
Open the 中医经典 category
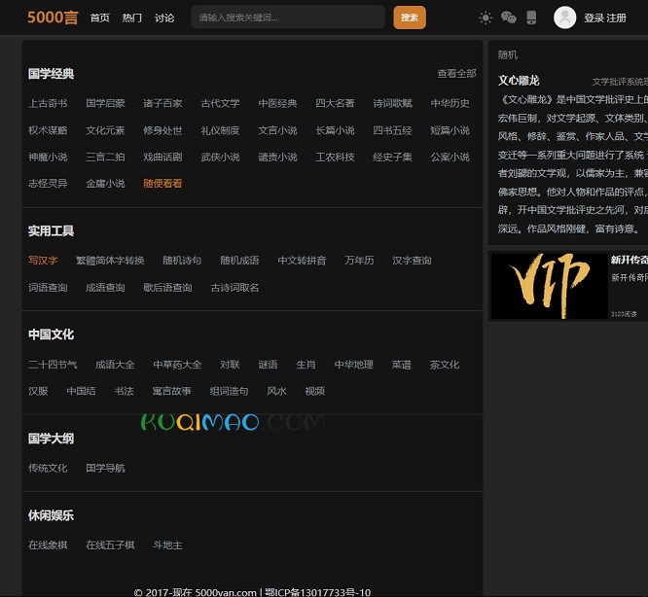point(277,103)
